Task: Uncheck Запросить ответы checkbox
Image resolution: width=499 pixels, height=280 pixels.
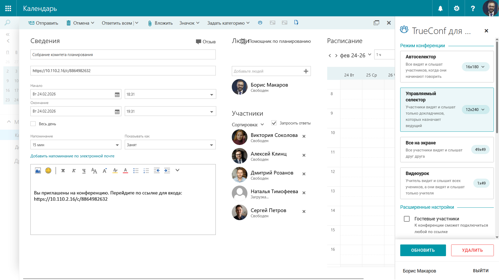Action: coord(274,123)
